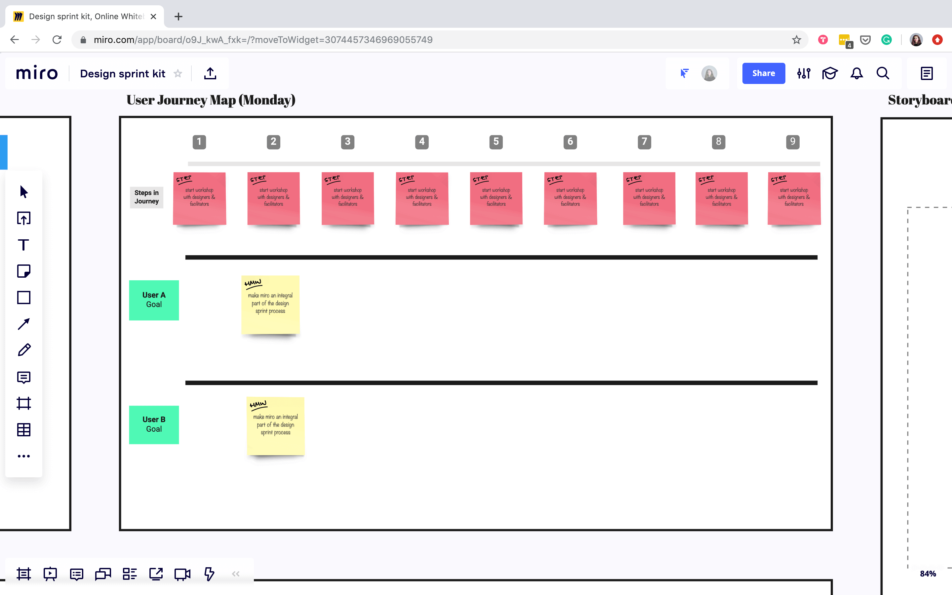This screenshot has width=952, height=595.
Task: Open chat panel in bottom toolbar
Action: point(103,574)
